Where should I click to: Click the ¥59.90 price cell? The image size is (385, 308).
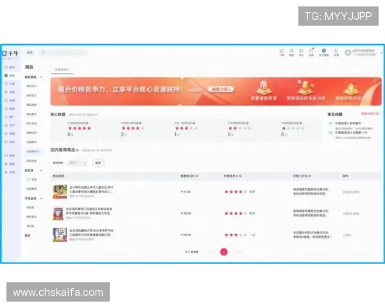click(x=186, y=235)
